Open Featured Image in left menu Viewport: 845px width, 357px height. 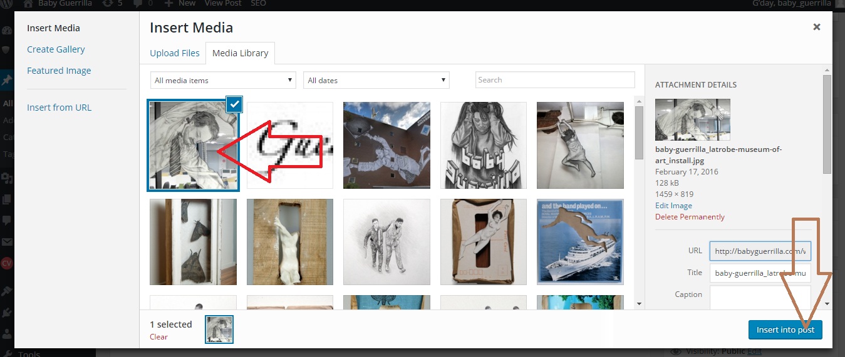[59, 71]
